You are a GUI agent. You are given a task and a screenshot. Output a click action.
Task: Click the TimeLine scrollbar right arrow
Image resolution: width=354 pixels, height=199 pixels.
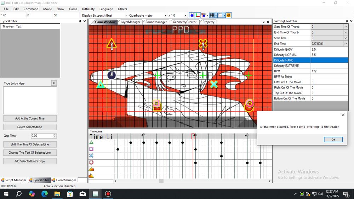click(x=269, y=181)
